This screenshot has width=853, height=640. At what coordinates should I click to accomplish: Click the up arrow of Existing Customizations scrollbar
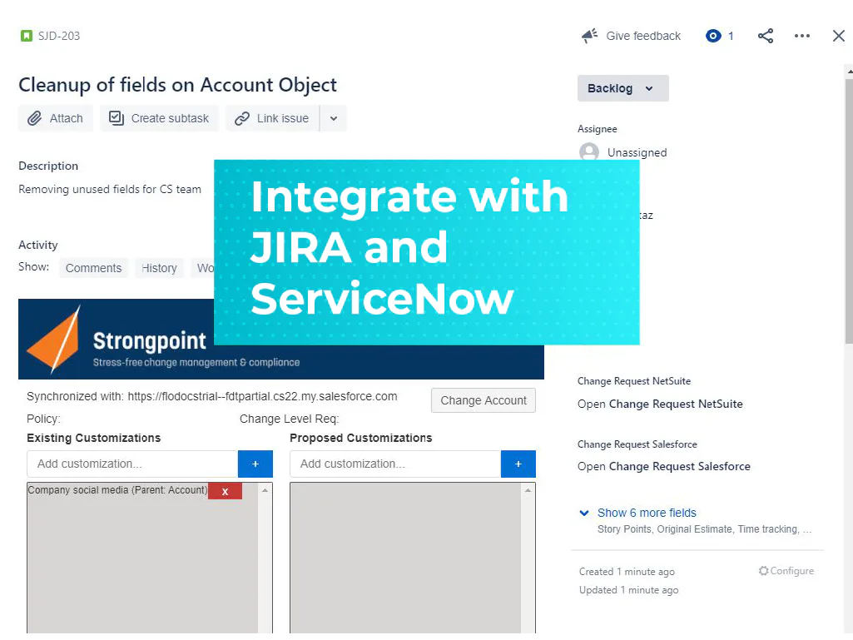point(265,490)
